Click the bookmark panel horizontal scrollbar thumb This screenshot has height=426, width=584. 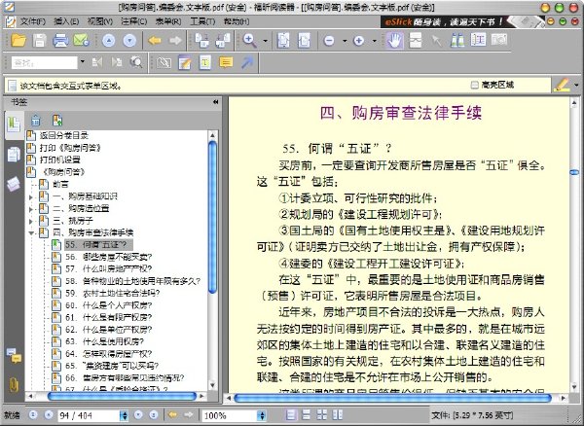[122, 396]
